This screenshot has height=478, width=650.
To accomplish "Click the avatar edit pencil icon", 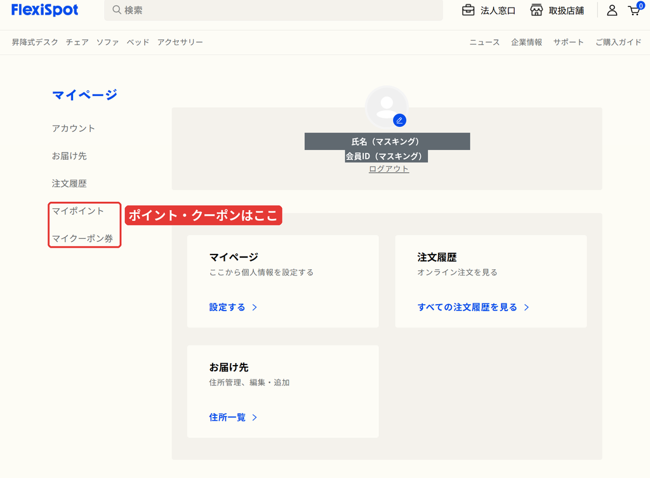I will click(399, 120).
